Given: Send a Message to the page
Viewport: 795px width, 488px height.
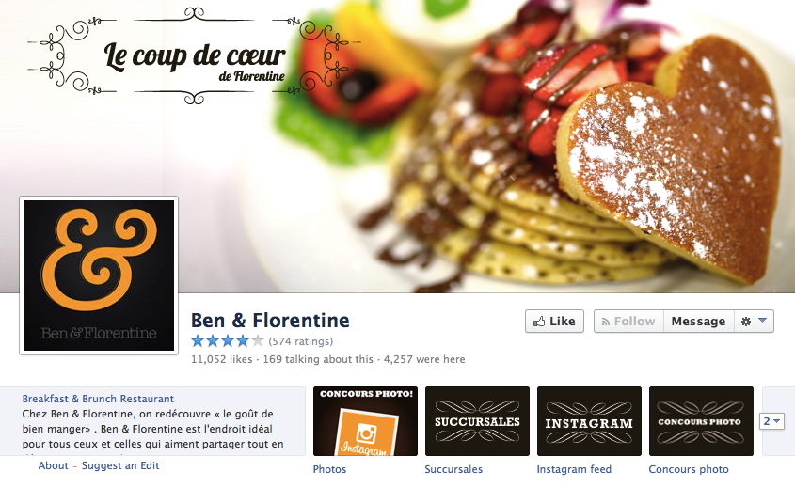Looking at the screenshot, I should pos(699,322).
